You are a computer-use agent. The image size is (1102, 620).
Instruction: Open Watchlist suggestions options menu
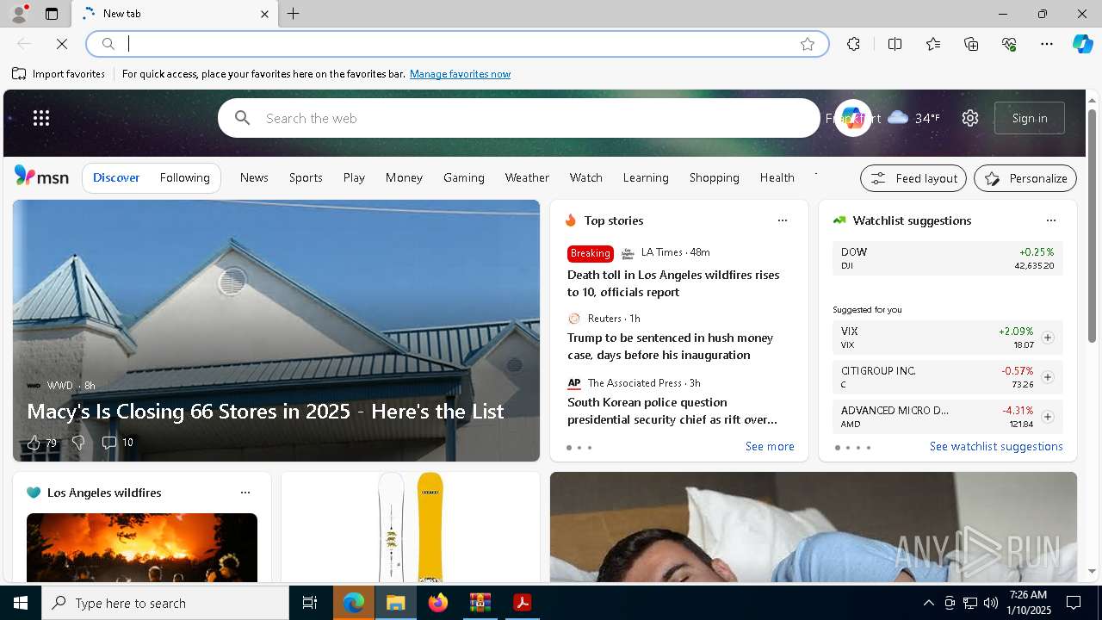click(x=1050, y=220)
